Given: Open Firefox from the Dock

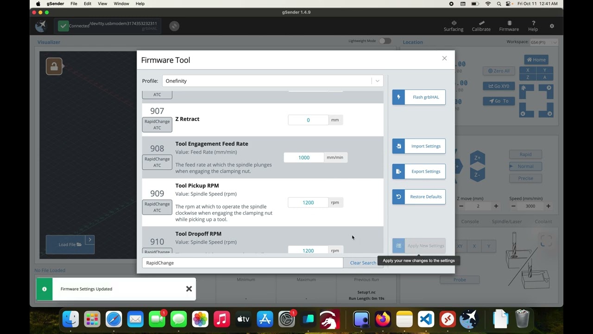Looking at the screenshot, I should pyautogui.click(x=383, y=319).
